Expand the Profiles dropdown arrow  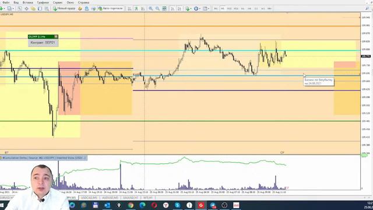click(x=13, y=9)
